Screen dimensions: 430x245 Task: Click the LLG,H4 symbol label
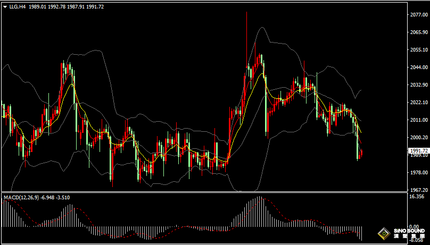point(18,6)
